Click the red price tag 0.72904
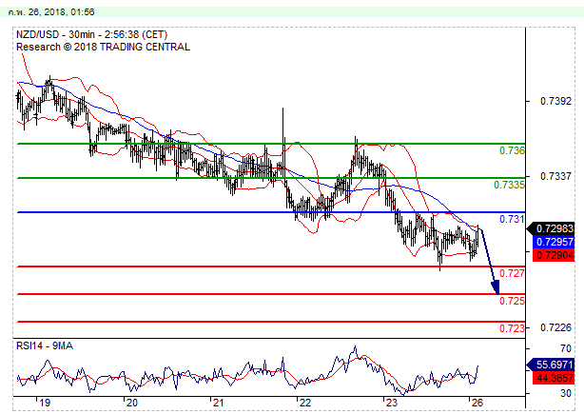Image resolution: width=584 pixels, height=414 pixels. (x=554, y=255)
